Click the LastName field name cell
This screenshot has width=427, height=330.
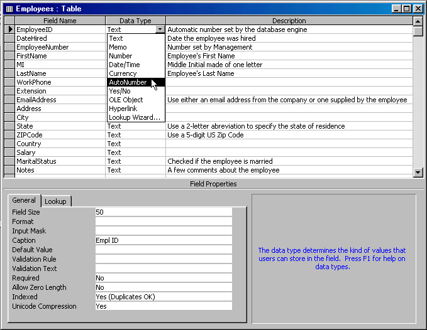[60, 73]
